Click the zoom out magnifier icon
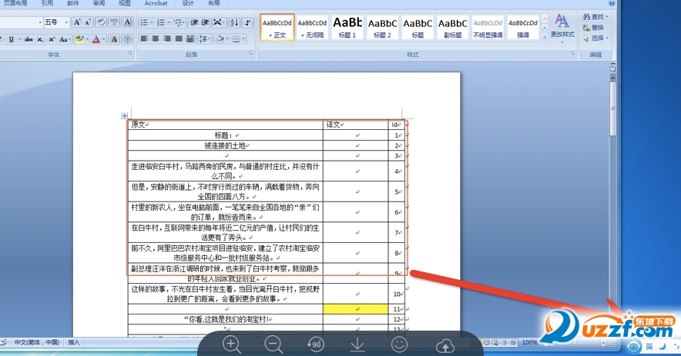The image size is (681, 356). 273,344
